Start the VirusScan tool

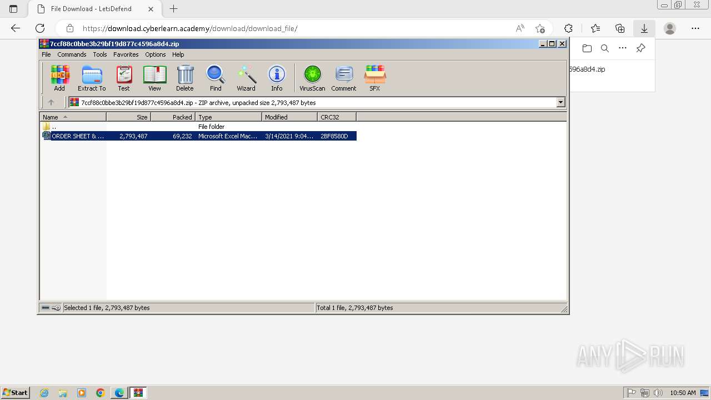tap(312, 78)
